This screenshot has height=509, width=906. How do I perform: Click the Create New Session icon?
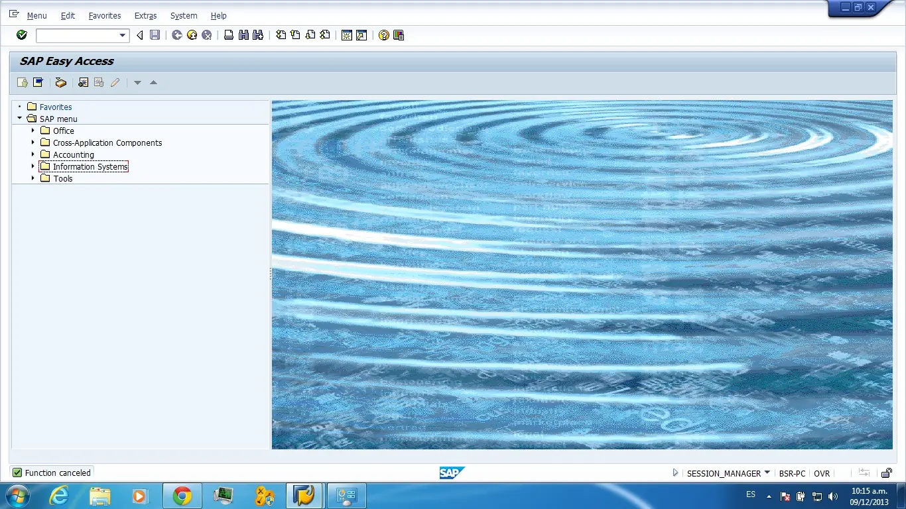coord(347,35)
